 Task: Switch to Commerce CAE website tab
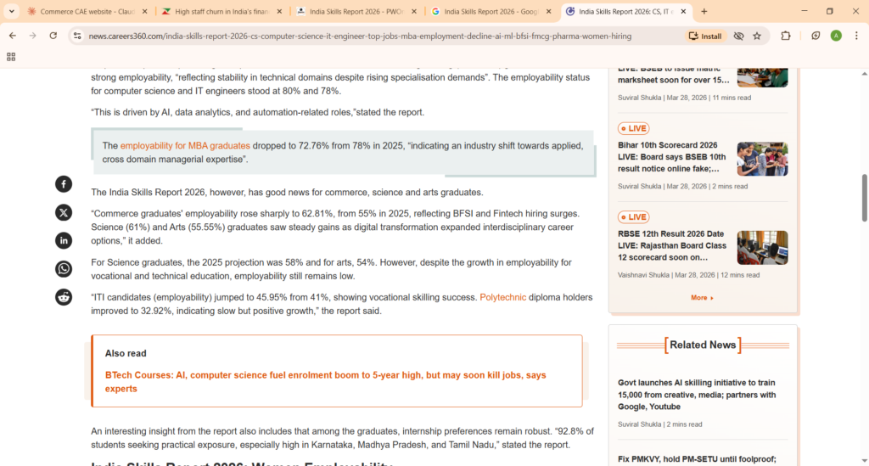(x=87, y=12)
